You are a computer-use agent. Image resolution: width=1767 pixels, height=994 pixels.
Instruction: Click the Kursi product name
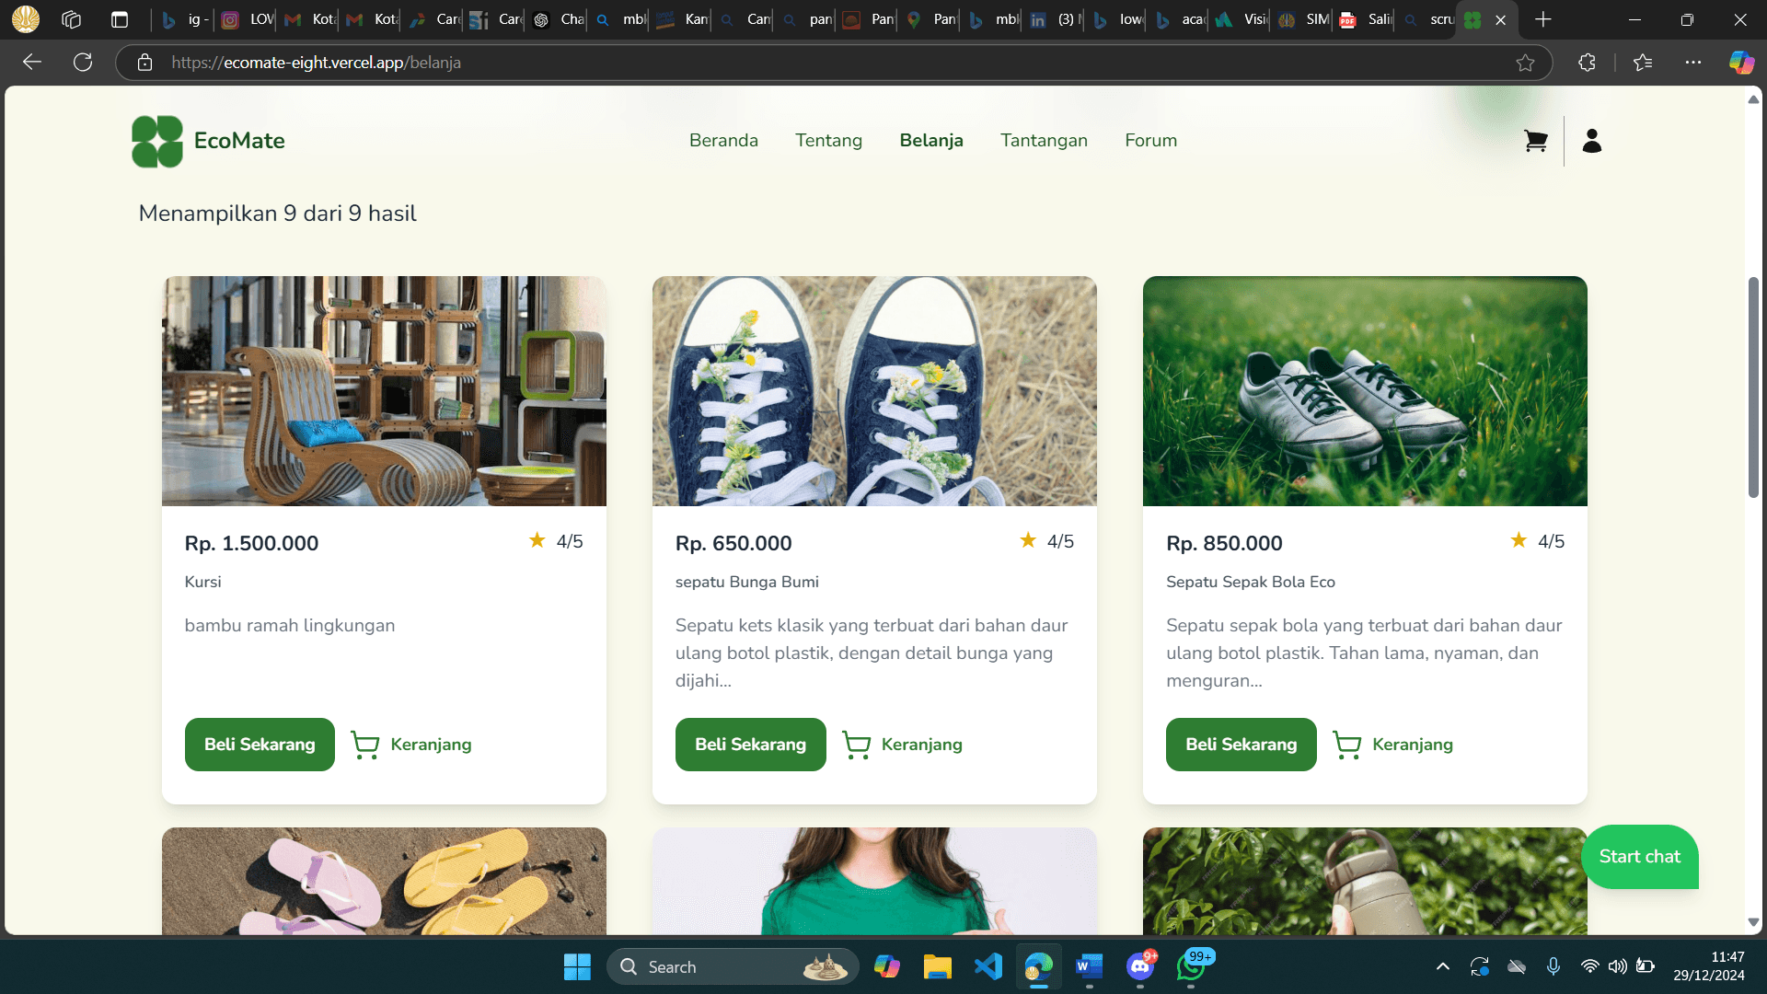click(x=202, y=582)
